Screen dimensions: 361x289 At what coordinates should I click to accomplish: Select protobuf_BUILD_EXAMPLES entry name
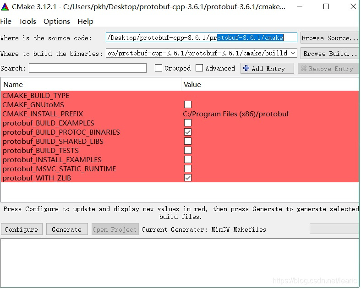(49, 123)
